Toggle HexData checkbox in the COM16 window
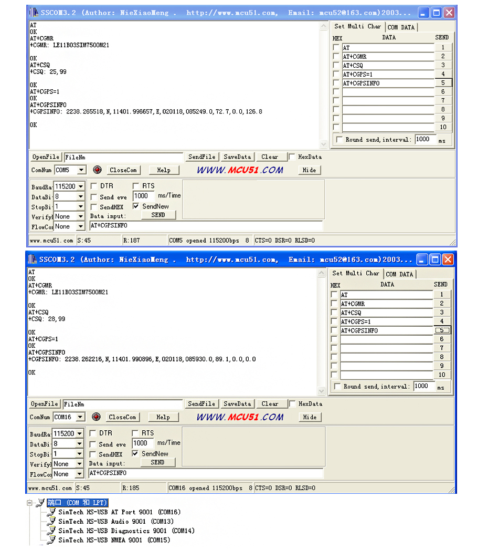 click(x=291, y=404)
